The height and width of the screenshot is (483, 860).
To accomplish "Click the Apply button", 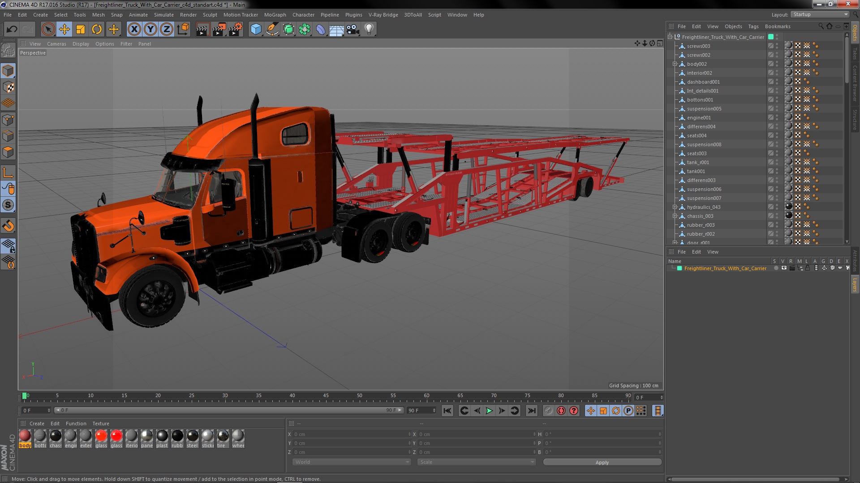I will point(602,462).
